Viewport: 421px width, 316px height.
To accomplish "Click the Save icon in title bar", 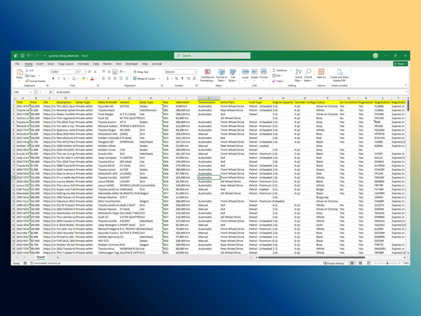I will tap(22, 56).
